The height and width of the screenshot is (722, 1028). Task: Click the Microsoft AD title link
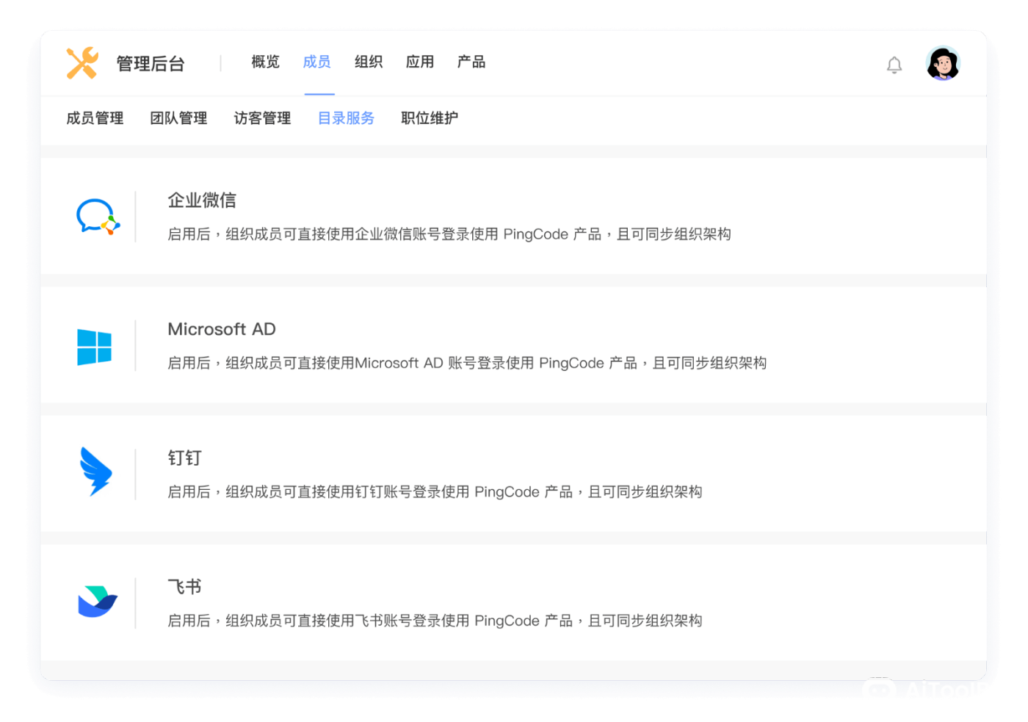tap(222, 329)
